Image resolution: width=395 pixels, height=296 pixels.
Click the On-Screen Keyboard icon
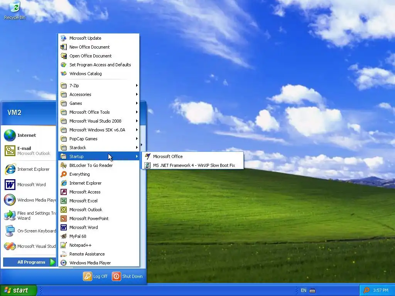pos(10,231)
